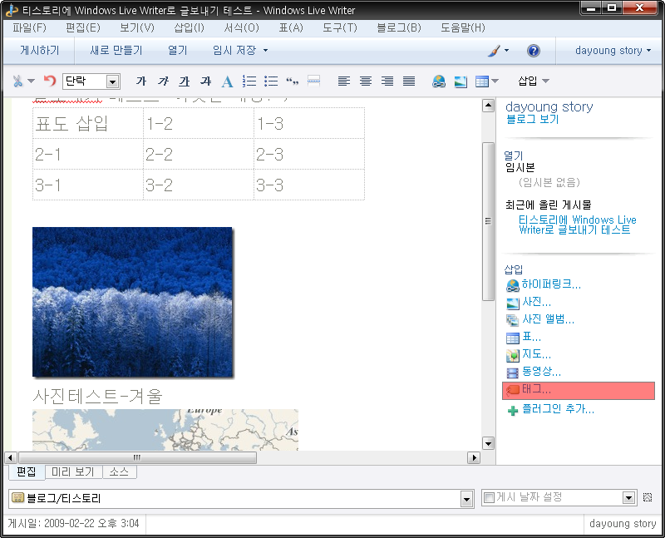Click the cut scissors icon
This screenshot has width=665, height=538.
17,81
